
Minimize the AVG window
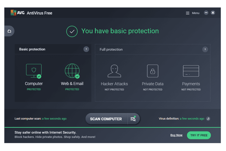tap(206, 13)
